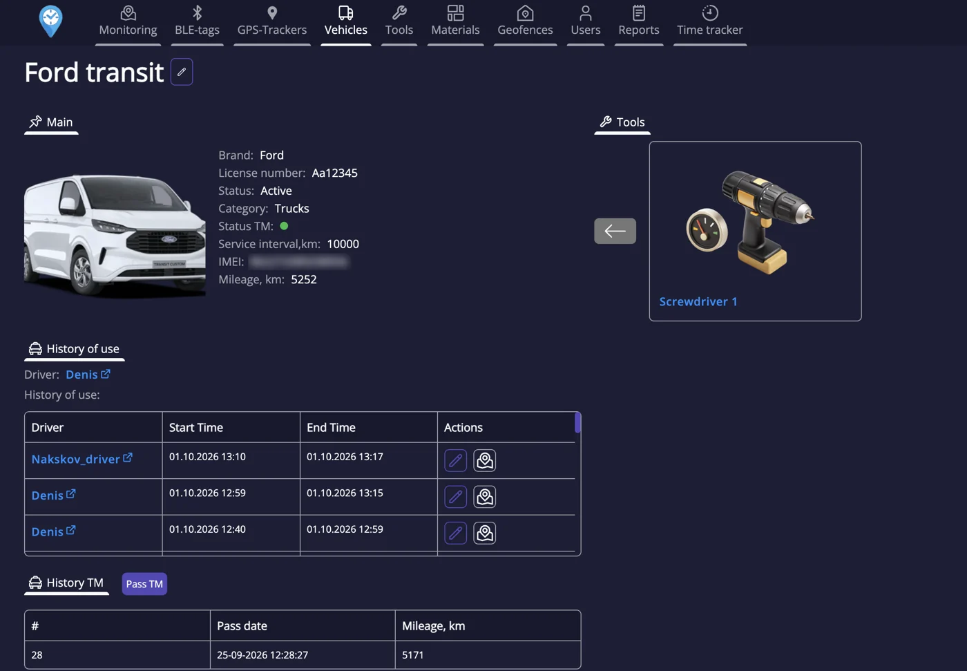The width and height of the screenshot is (967, 671).
Task: Click the green Status TM indicator
Action: pos(284,226)
